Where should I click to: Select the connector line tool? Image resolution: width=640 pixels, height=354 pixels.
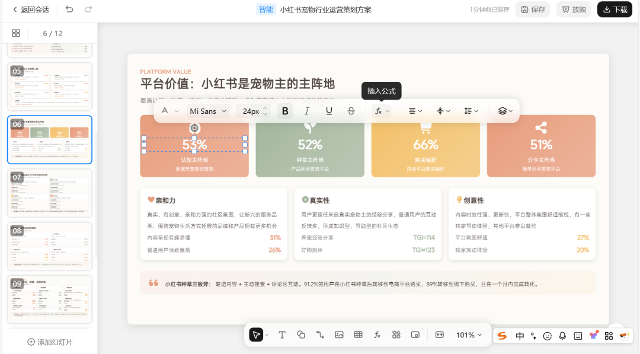coord(320,335)
